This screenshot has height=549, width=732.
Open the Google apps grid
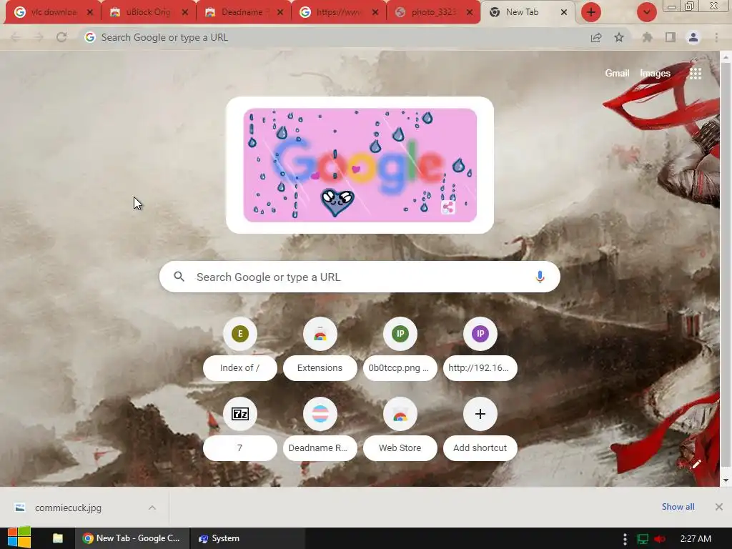(x=696, y=74)
